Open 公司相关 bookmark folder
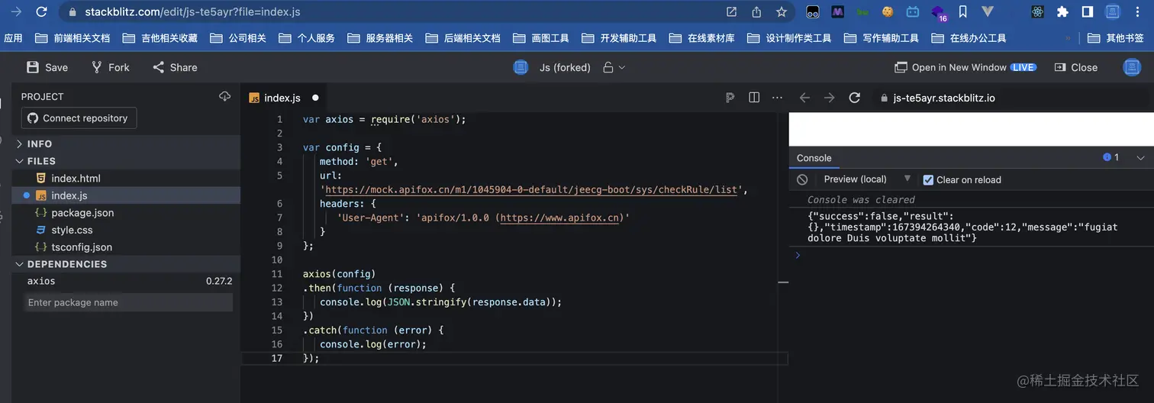1154x403 pixels. 238,38
